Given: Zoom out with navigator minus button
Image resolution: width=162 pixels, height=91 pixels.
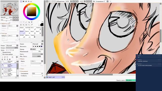Looking at the screenshot, I should click(x=13, y=17).
